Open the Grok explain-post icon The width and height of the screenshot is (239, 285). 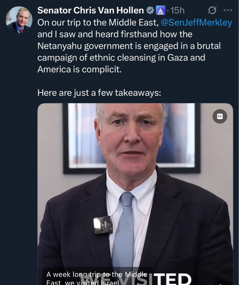pyautogui.click(x=212, y=10)
